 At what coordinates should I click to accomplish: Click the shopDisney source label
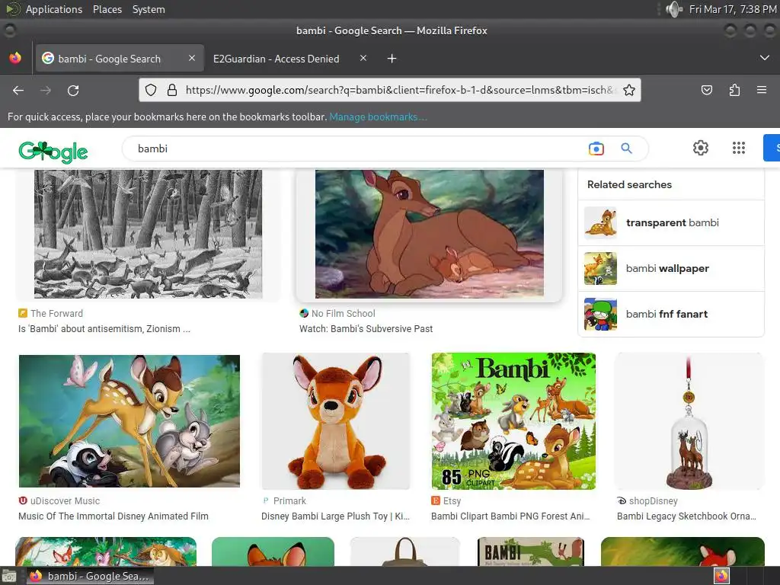point(653,501)
